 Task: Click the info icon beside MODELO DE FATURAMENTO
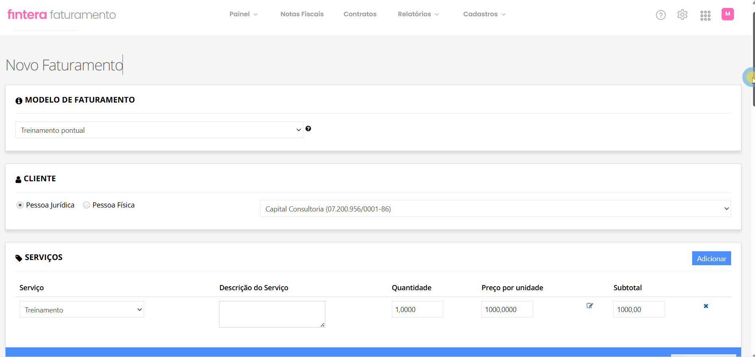coord(19,101)
